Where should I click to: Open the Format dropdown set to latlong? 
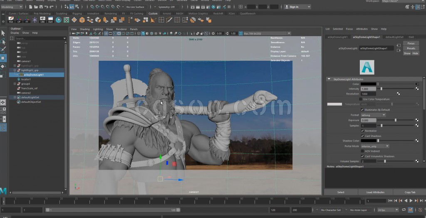(373, 115)
